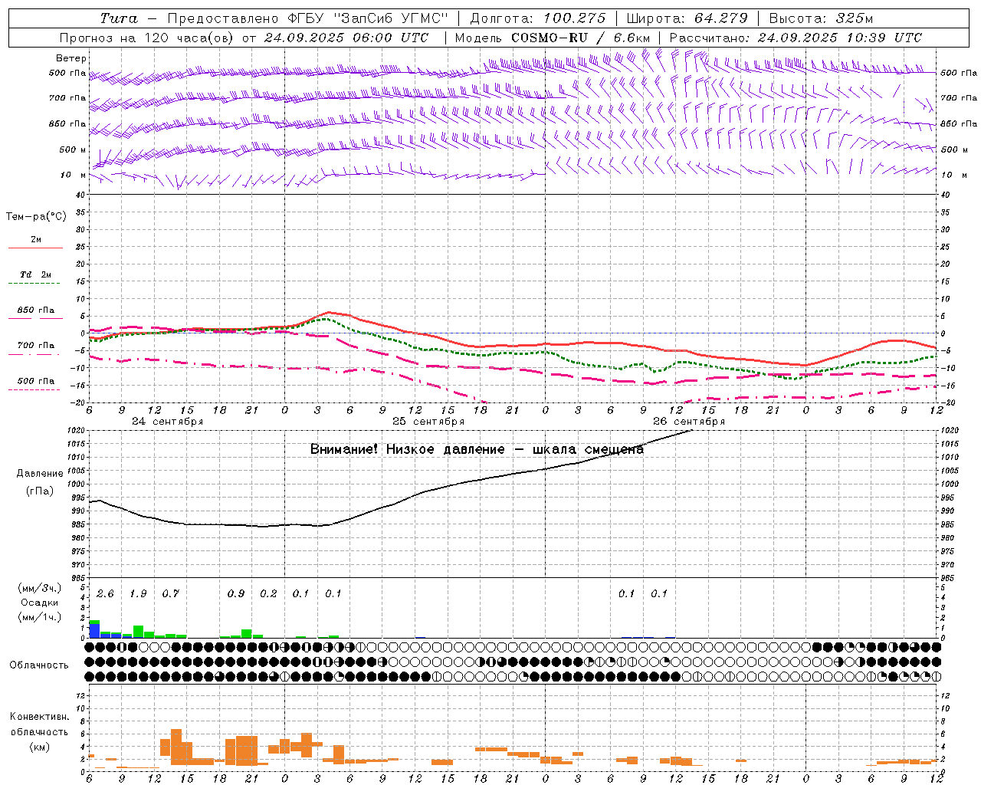Viewport: 981px width, 785px height.
Task: Click the station name "Tura" in header
Action: point(119,18)
